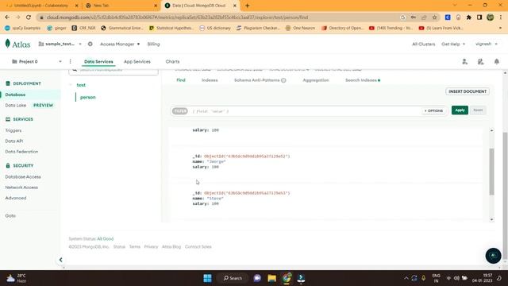Open Advanced security settings
Screen dimensions: 508x286
(x=16, y=198)
